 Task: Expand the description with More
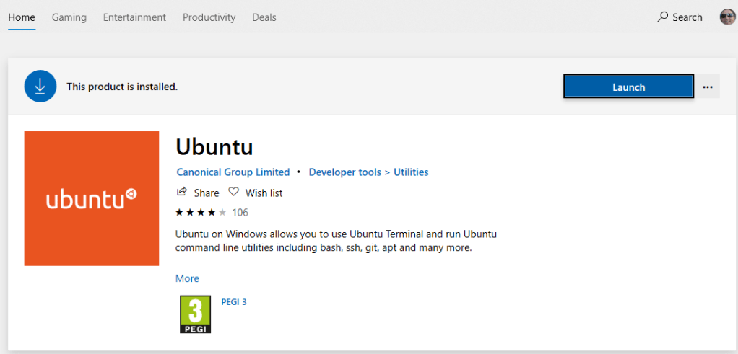187,278
